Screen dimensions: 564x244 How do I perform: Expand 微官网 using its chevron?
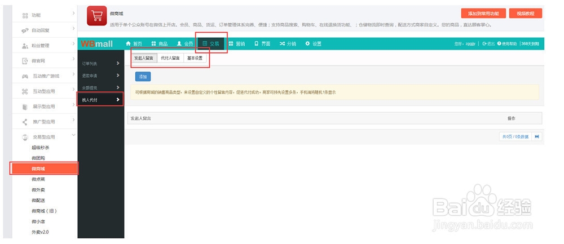73,59
